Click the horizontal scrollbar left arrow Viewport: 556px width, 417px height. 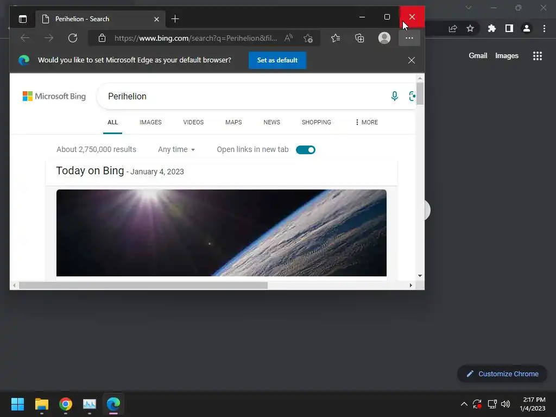tap(14, 286)
